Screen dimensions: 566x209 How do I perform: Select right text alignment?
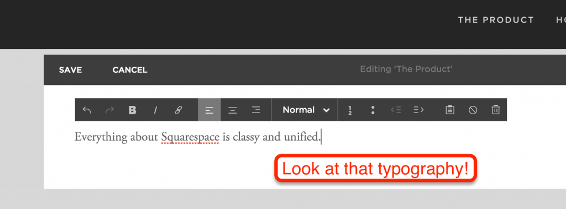click(255, 110)
